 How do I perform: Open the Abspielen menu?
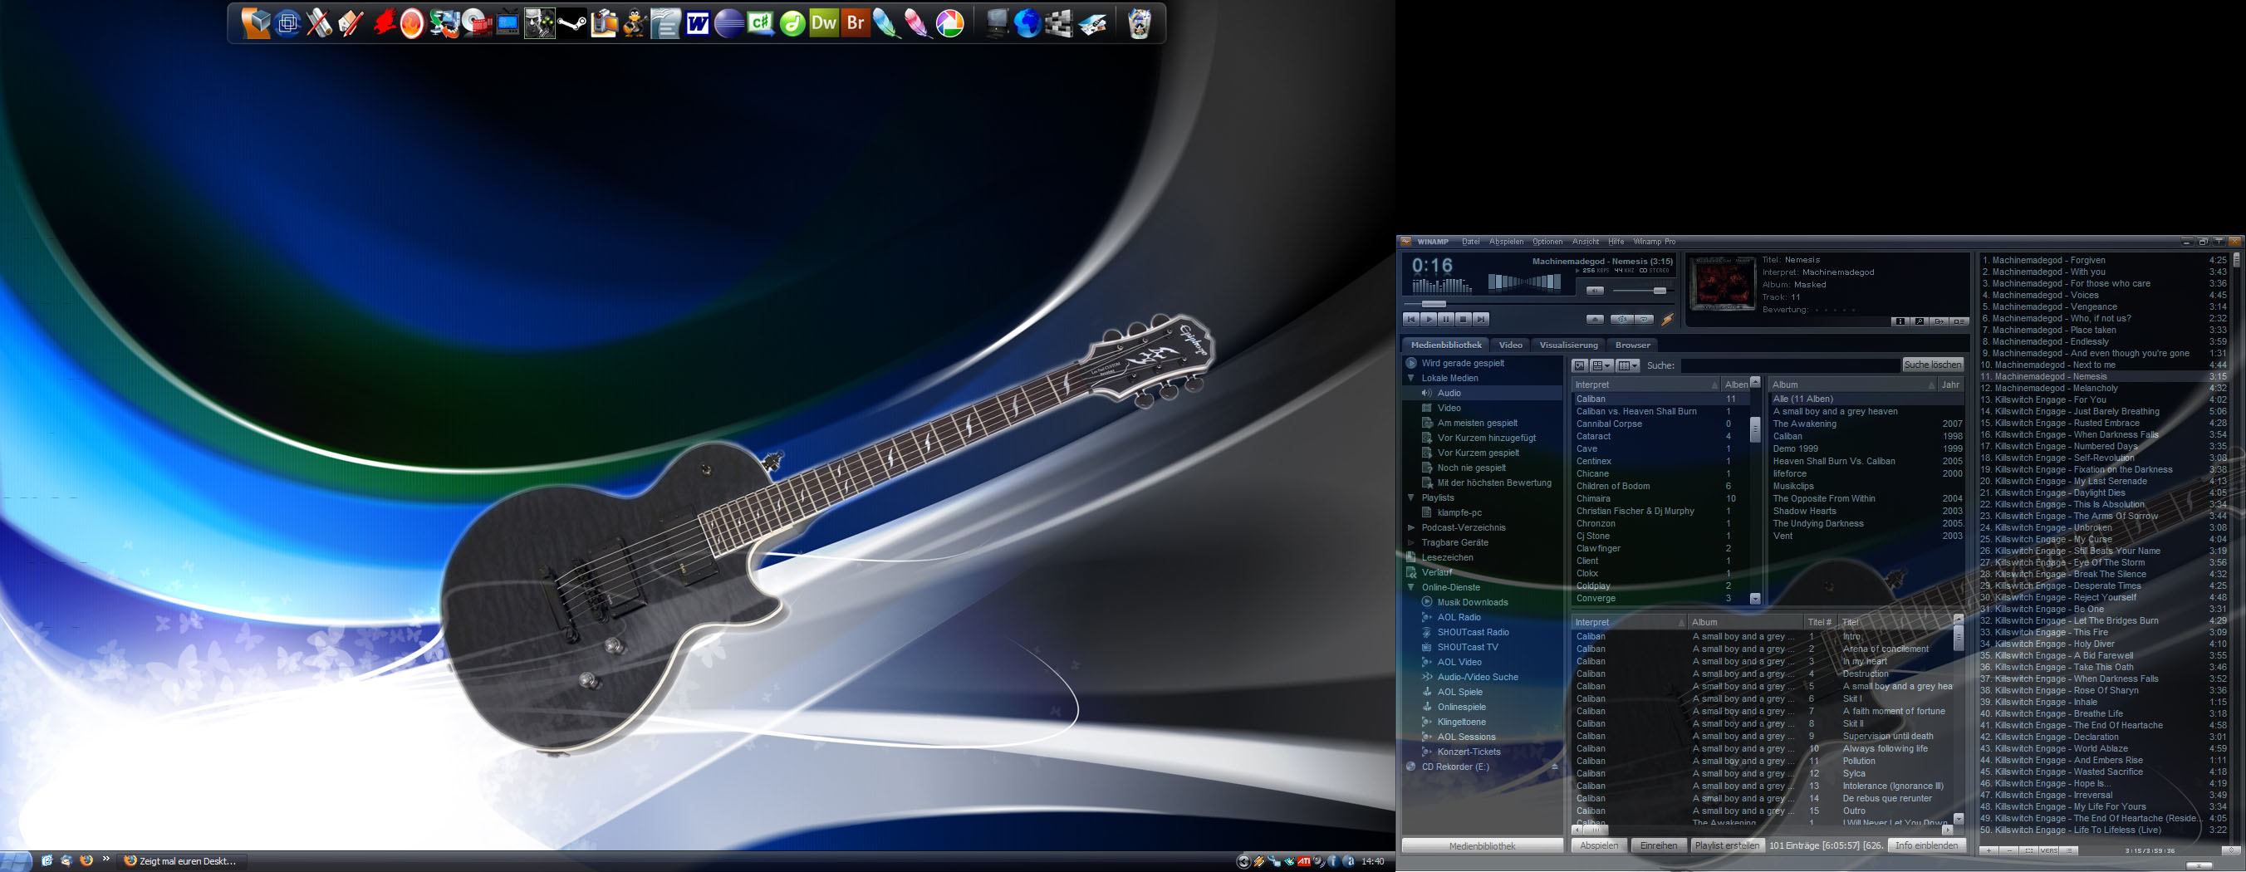point(1507,242)
